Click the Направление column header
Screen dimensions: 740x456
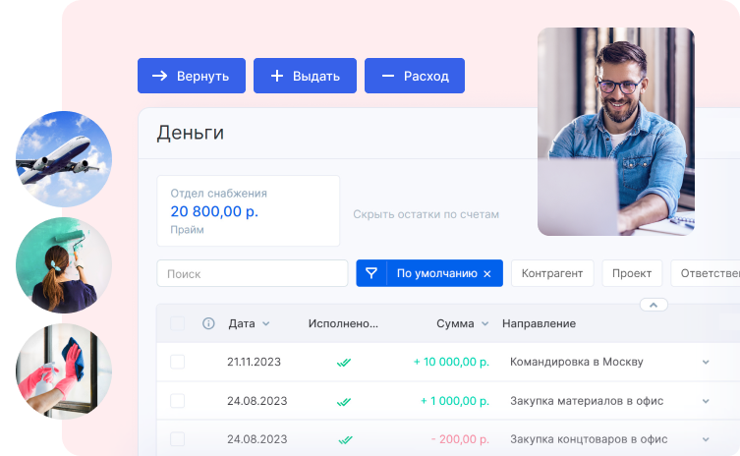pyautogui.click(x=539, y=323)
